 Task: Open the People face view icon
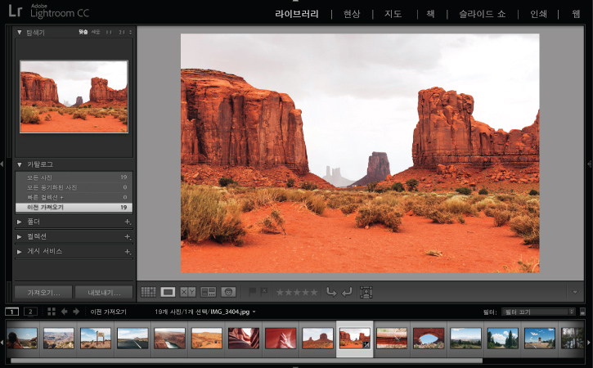click(x=228, y=292)
